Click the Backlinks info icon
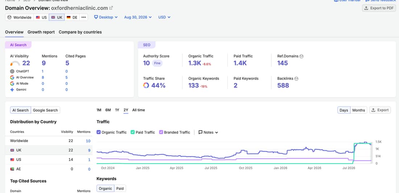The width and height of the screenshot is (399, 193). (x=296, y=79)
